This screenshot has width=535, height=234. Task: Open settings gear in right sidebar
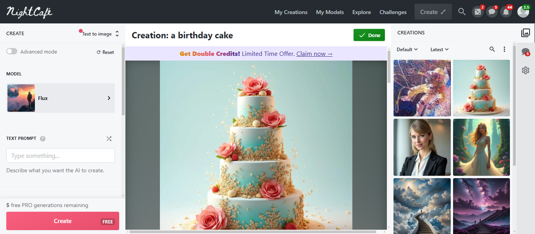525,70
